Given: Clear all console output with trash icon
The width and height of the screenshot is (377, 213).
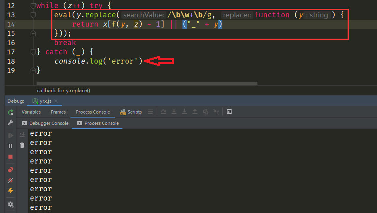Looking at the screenshot, I should pos(22,145).
